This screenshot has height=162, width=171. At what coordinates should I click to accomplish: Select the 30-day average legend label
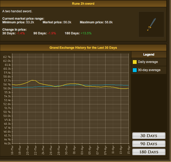[x=149, y=70]
